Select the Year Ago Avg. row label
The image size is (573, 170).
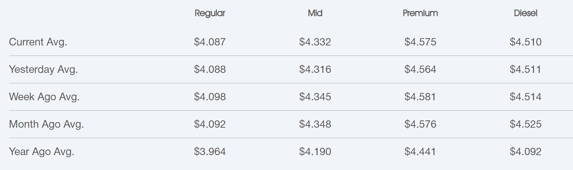click(41, 152)
